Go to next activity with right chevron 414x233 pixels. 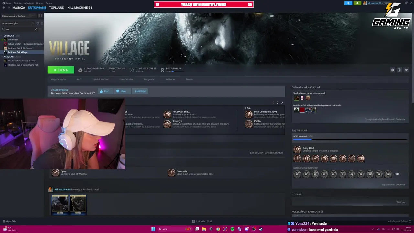coord(278,103)
